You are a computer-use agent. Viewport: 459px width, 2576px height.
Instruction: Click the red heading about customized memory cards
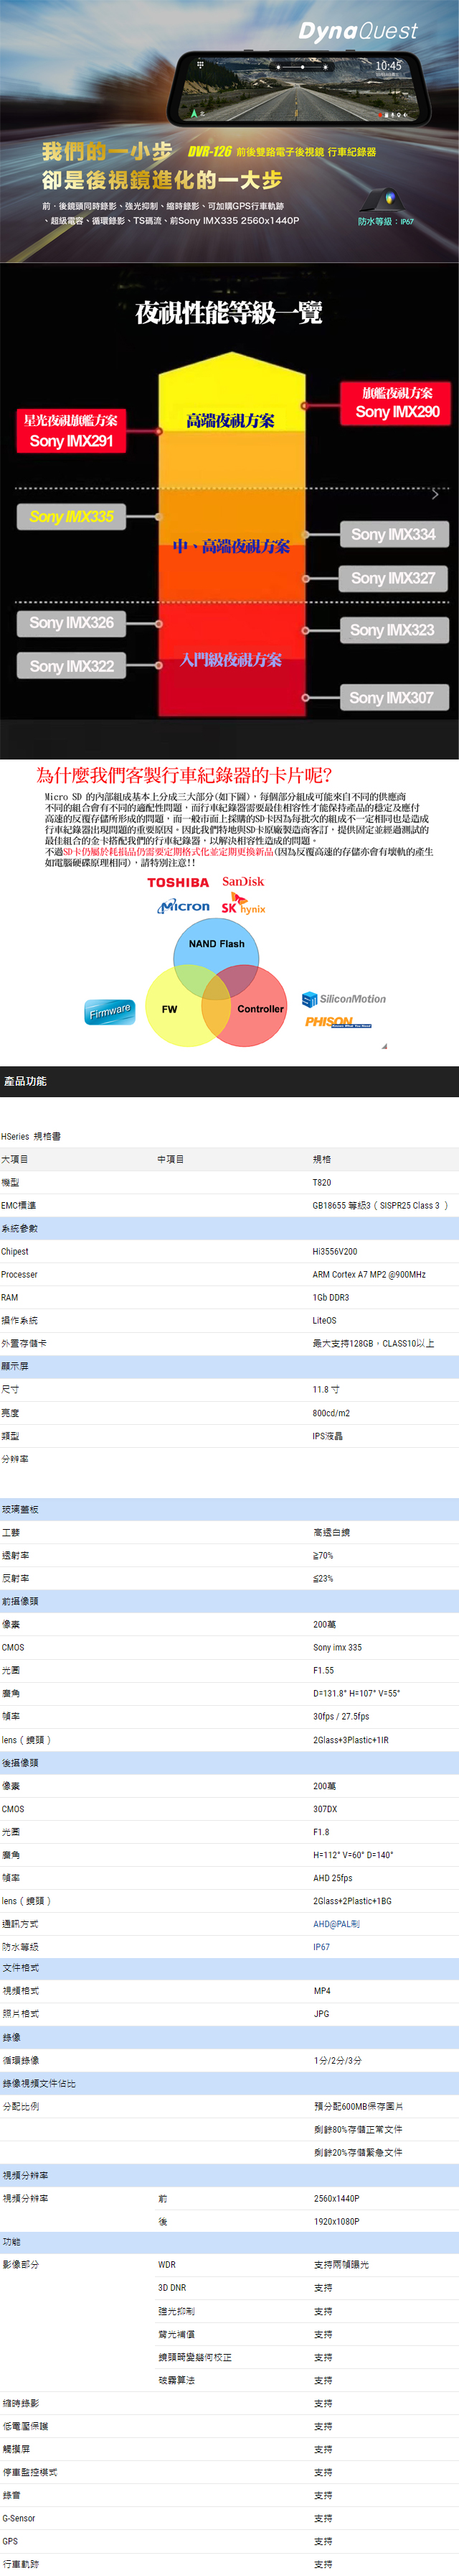pyautogui.click(x=184, y=775)
